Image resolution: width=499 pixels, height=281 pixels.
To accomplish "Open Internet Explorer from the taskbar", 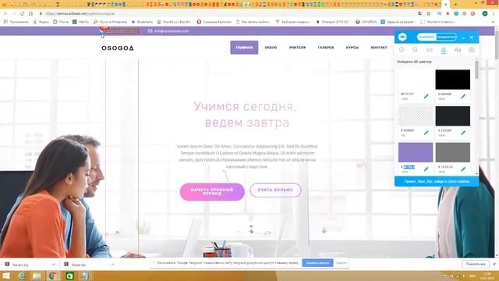I will (22, 276).
